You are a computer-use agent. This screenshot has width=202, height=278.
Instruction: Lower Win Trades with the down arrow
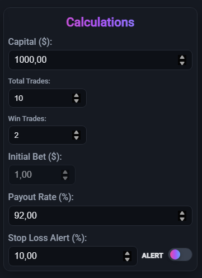pos(76,137)
